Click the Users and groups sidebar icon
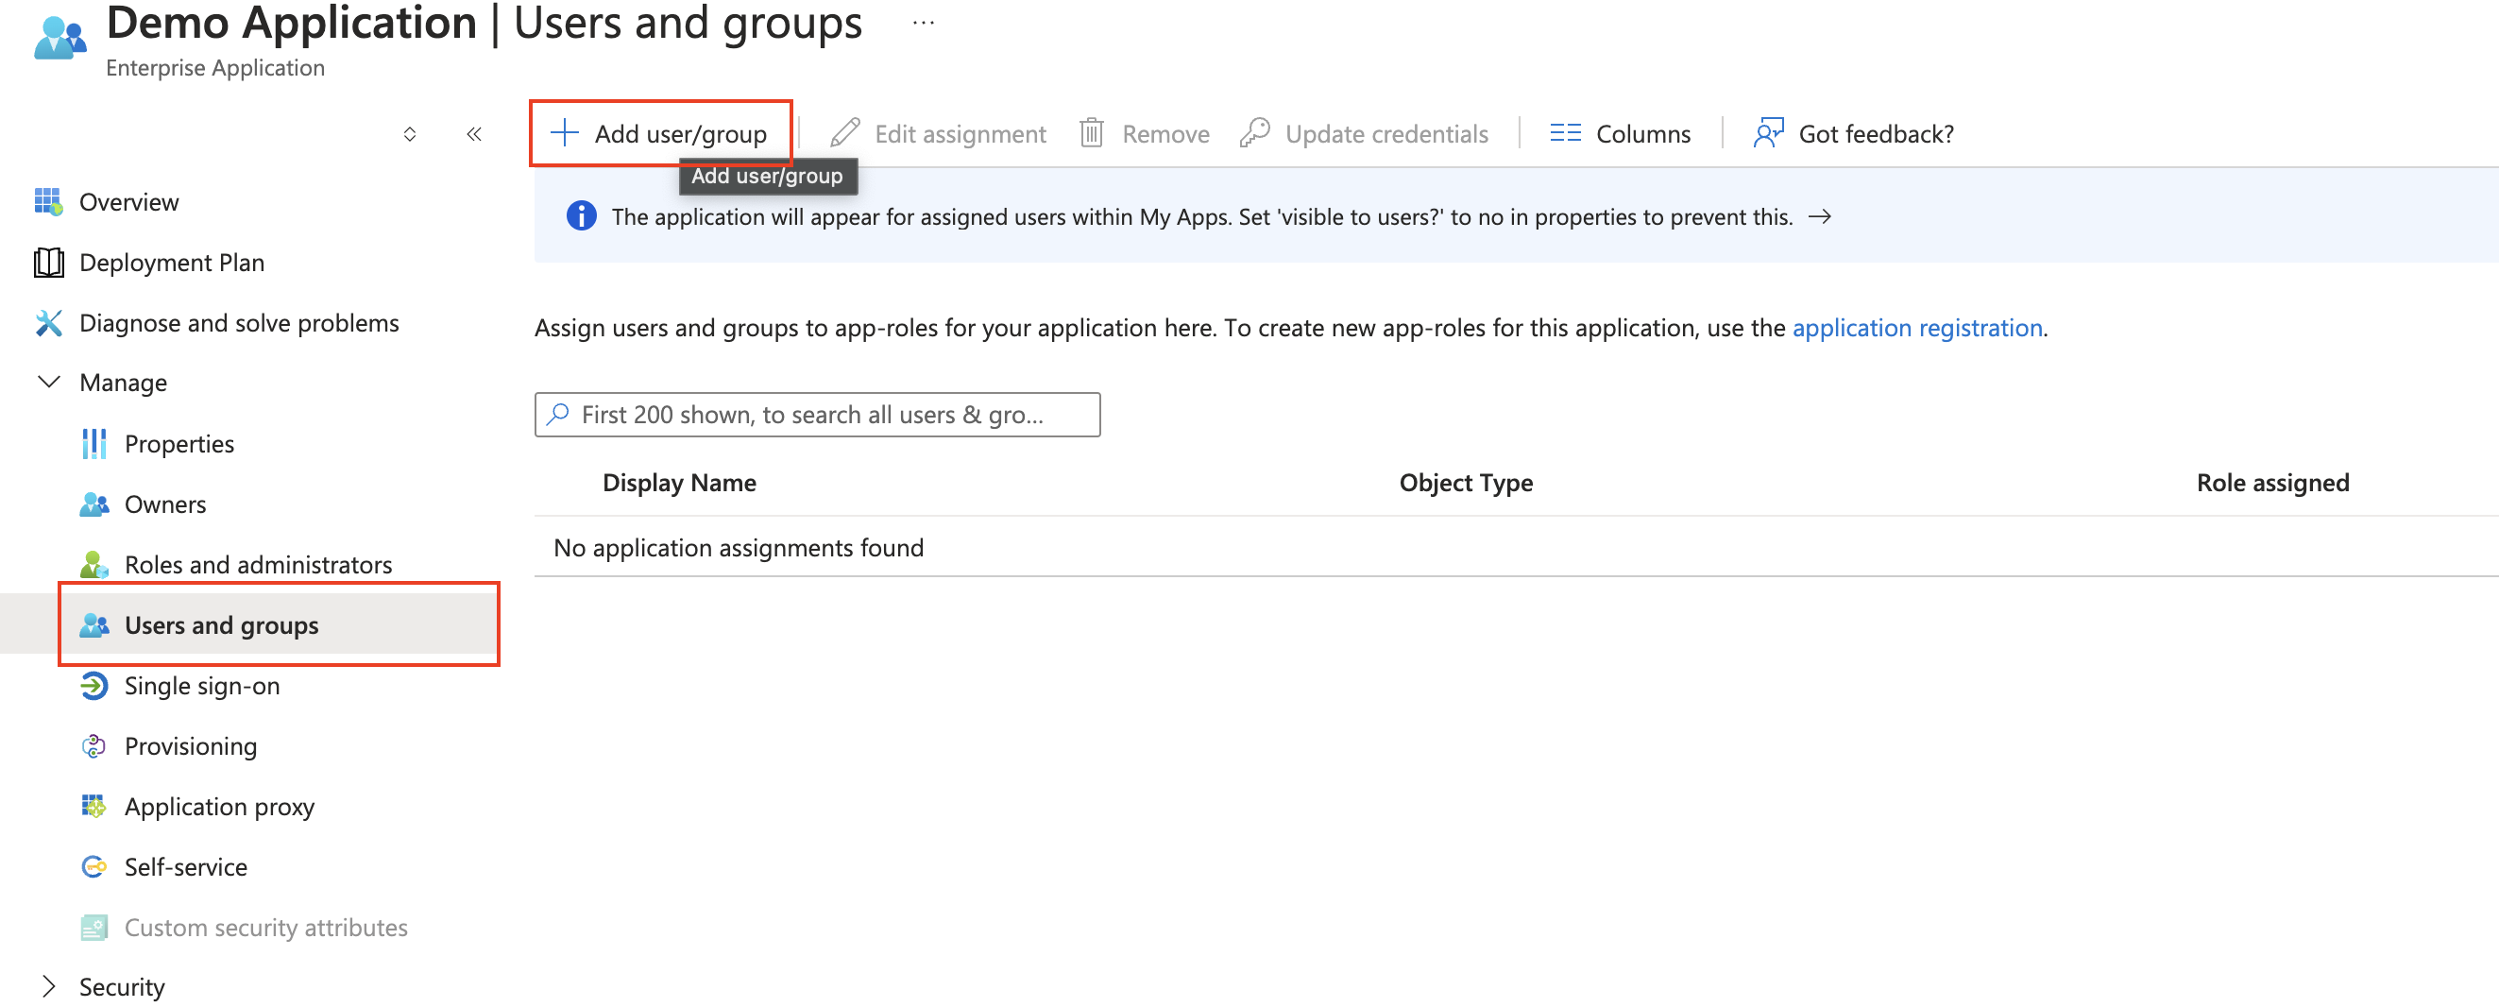 94,624
